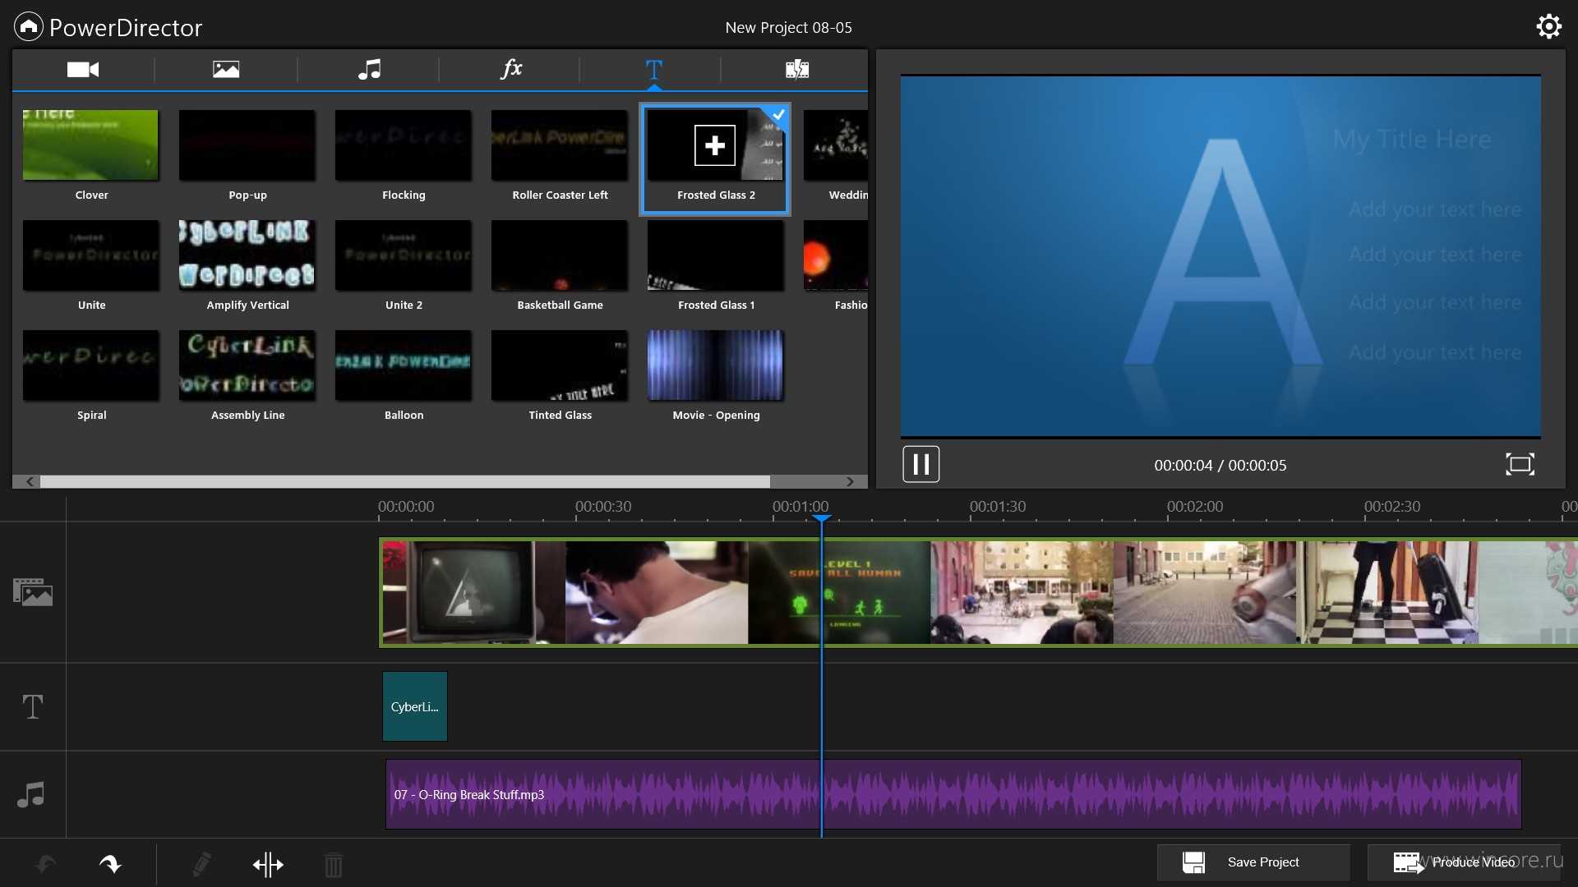Select the image/photo media icon
Image resolution: width=1578 pixels, height=887 pixels.
(x=225, y=68)
